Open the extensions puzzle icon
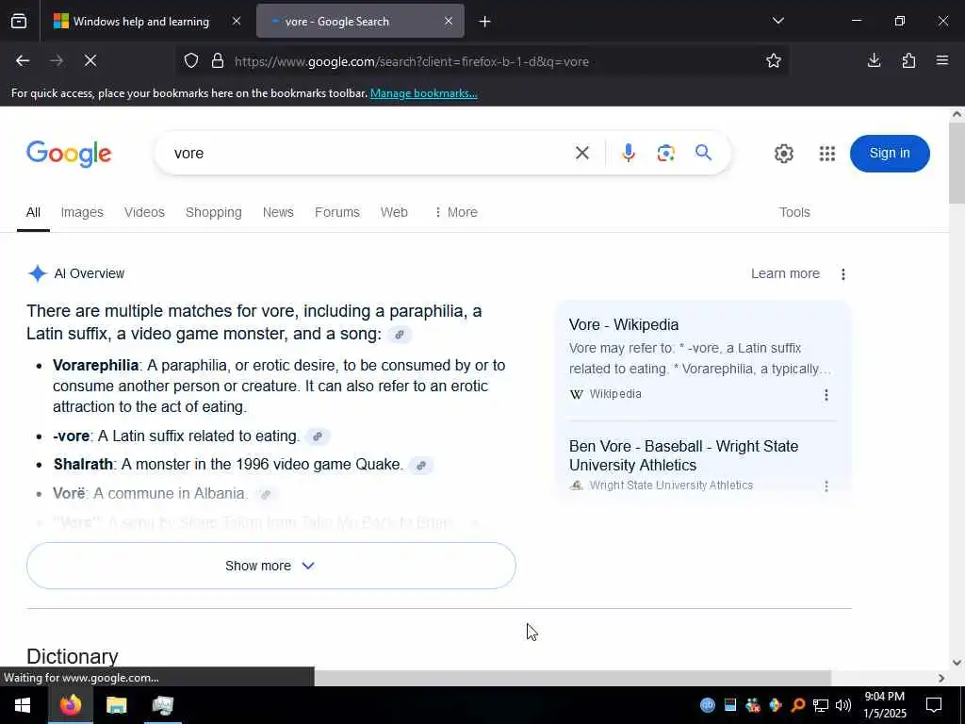 click(908, 60)
